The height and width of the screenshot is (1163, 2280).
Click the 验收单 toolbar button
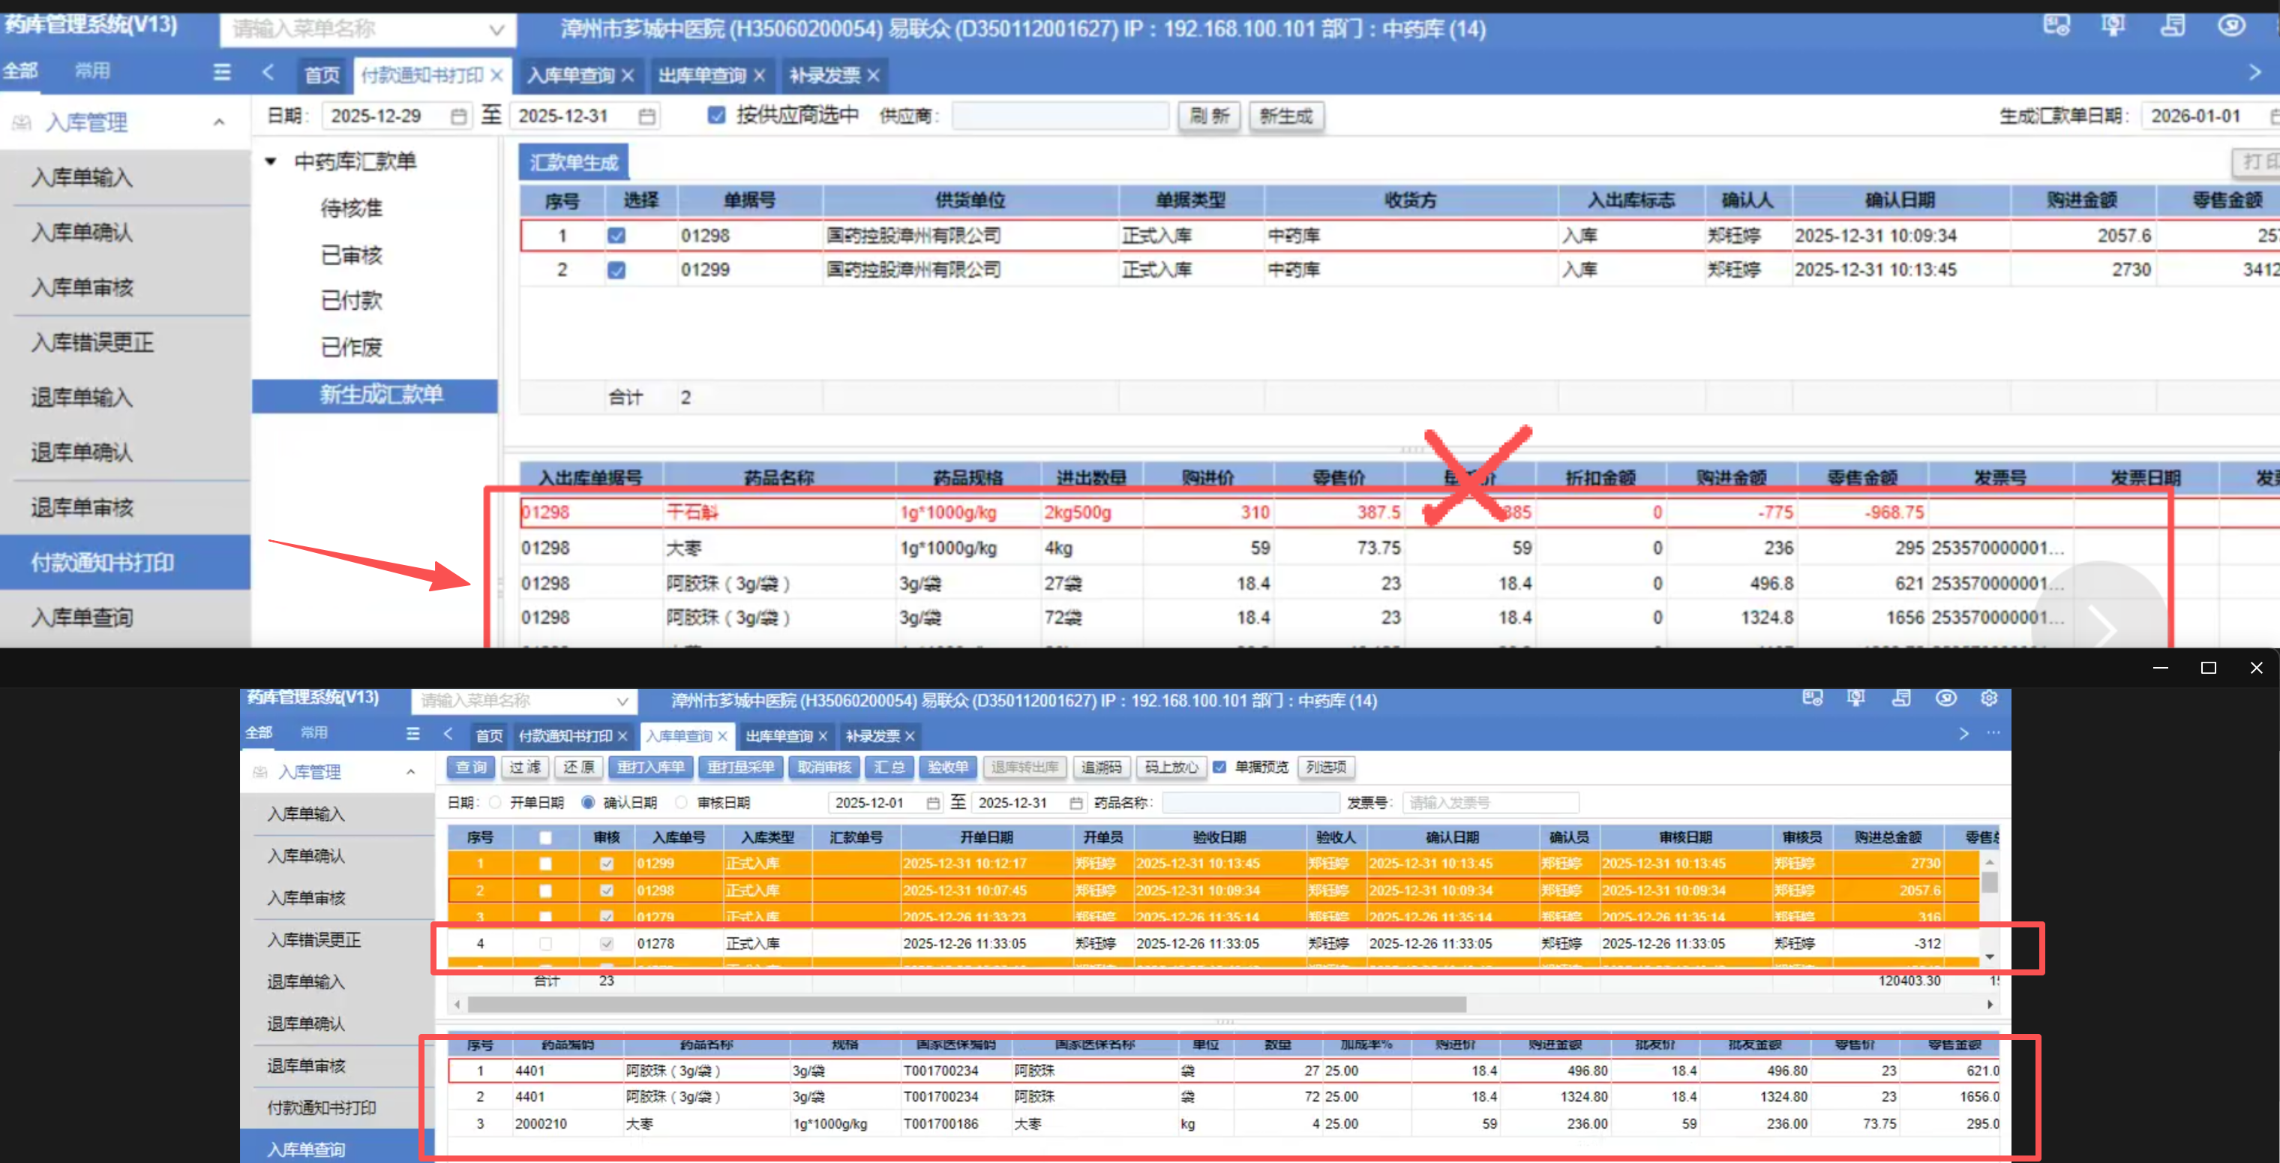tap(947, 767)
